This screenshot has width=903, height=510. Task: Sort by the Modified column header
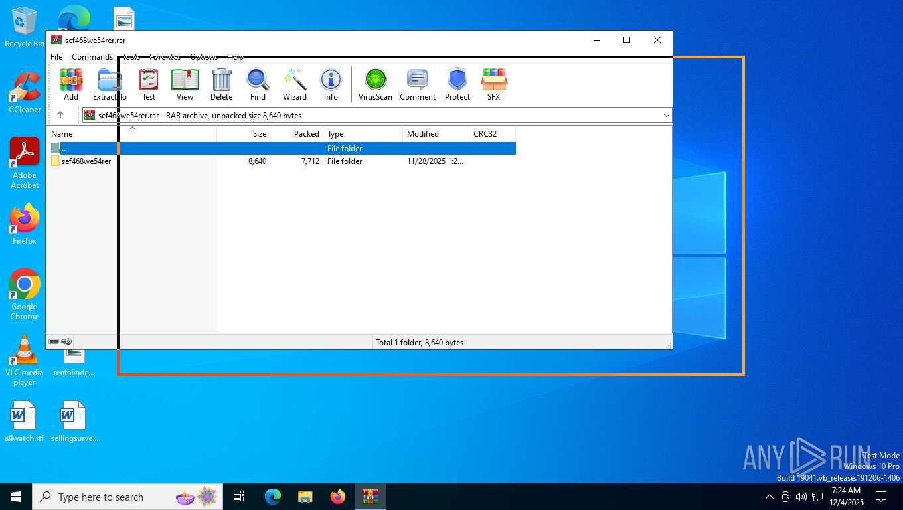tap(436, 133)
